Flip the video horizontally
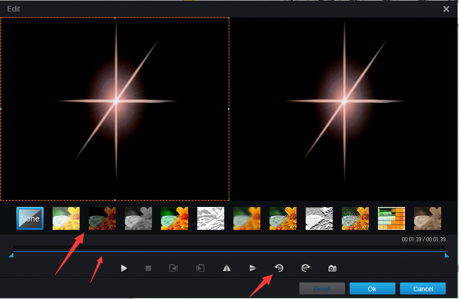Screen dimensions: 459x299 point(227,268)
